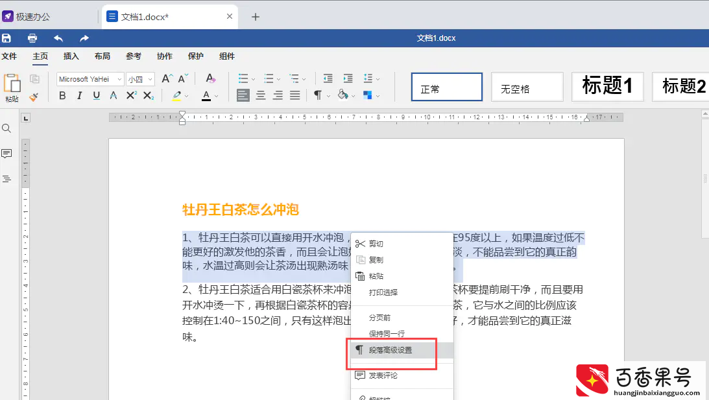Screen dimensions: 709x400
Task: Open paragraph shading dropdown arrow
Action: (353, 96)
